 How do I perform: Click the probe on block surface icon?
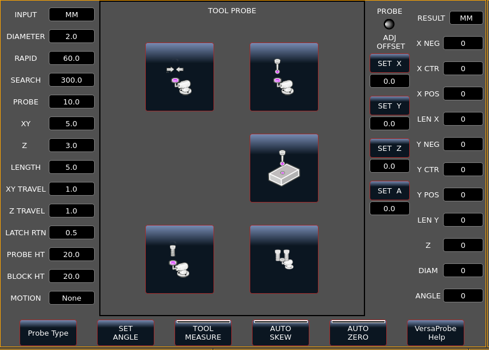click(x=284, y=168)
